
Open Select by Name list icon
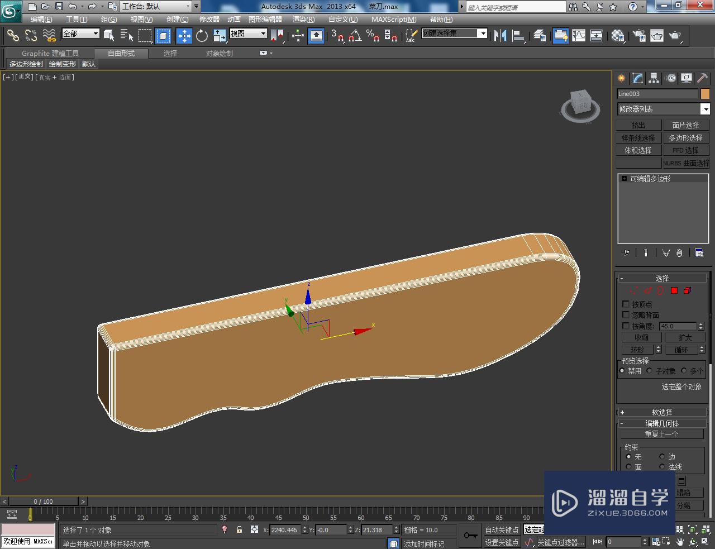[x=127, y=36]
